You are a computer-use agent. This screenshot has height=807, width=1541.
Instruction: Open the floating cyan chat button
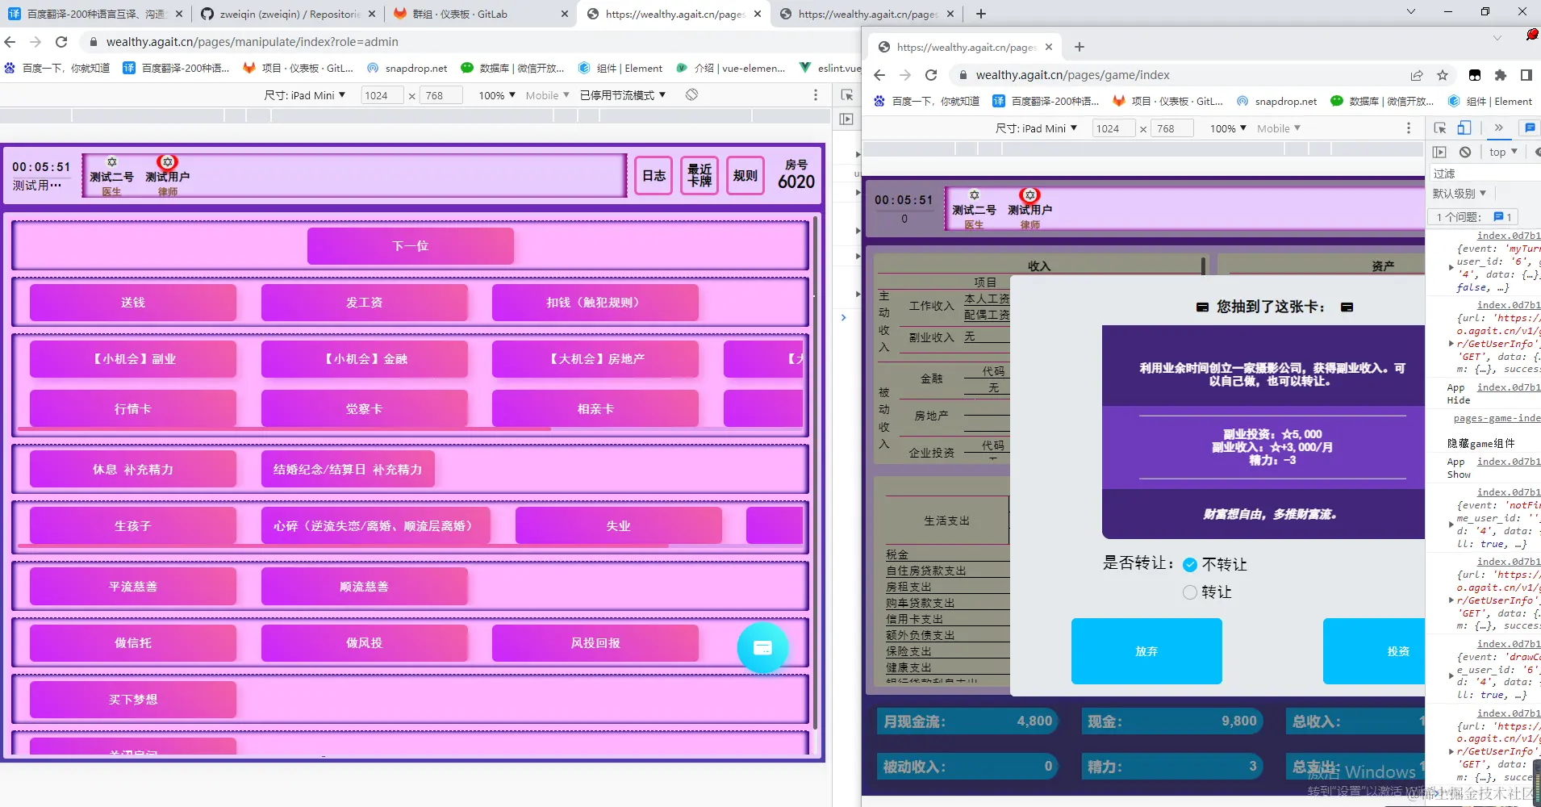point(762,647)
